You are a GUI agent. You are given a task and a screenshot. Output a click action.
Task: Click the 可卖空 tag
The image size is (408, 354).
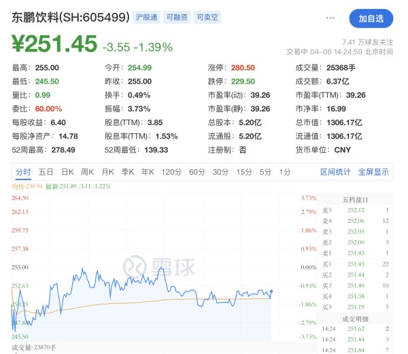[x=207, y=18]
